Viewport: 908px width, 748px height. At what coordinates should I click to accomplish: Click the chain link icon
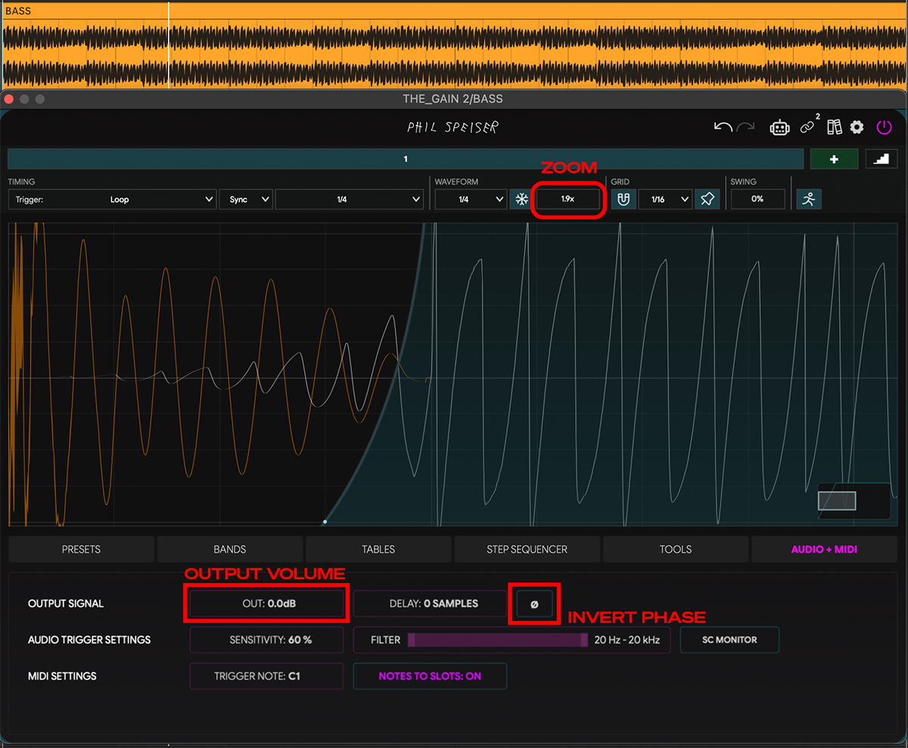tap(808, 127)
